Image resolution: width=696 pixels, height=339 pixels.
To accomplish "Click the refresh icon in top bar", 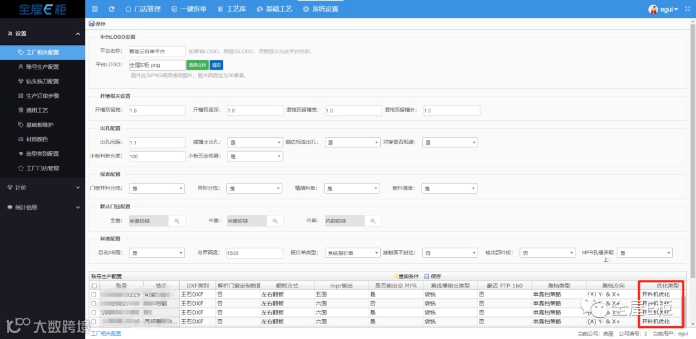I will 112,9.
